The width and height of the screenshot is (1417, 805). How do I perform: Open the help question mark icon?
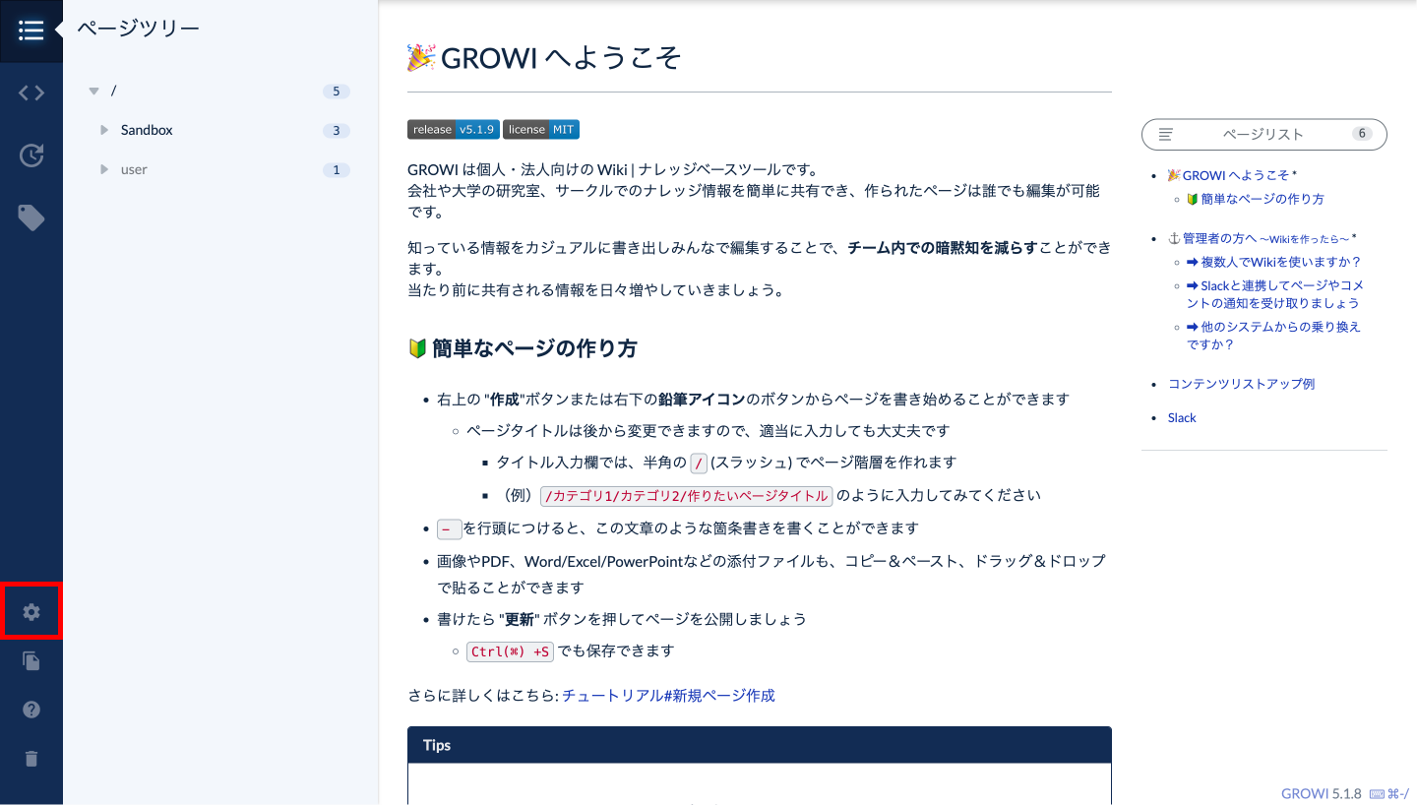pyautogui.click(x=31, y=710)
